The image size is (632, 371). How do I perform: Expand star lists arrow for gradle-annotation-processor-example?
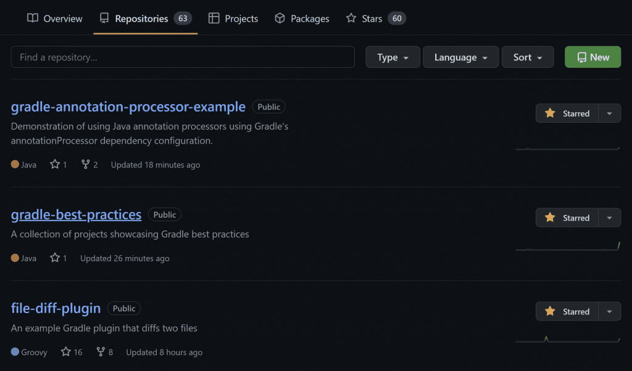tap(610, 113)
